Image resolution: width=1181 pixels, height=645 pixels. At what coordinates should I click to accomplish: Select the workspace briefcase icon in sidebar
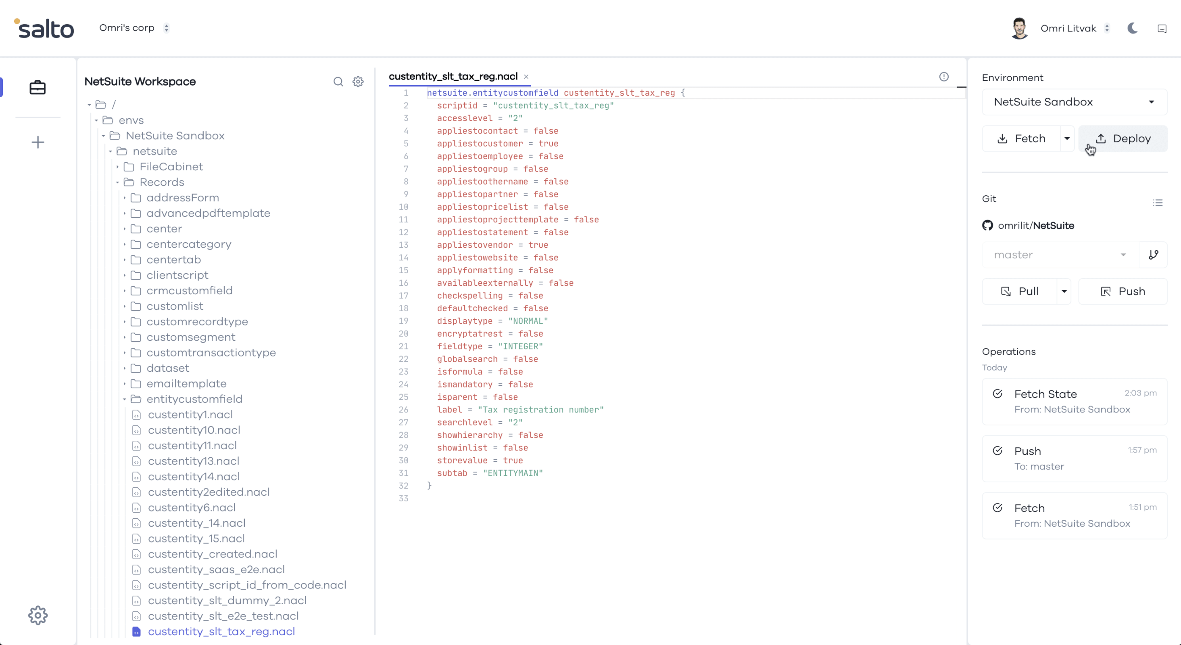pos(38,87)
